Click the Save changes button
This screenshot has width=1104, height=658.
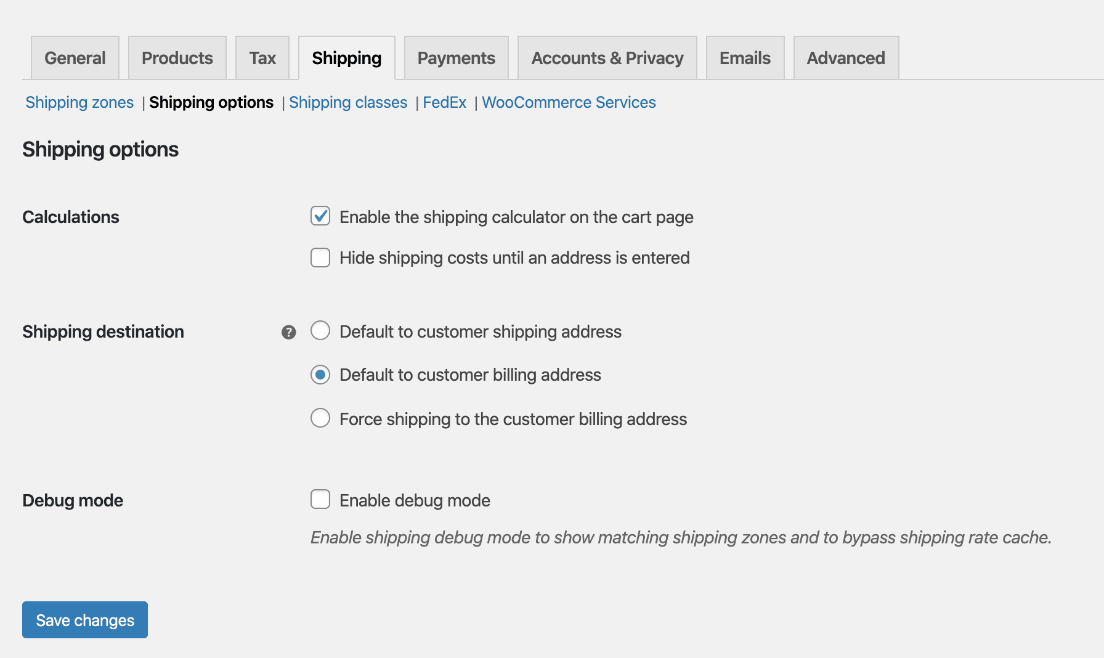click(85, 620)
